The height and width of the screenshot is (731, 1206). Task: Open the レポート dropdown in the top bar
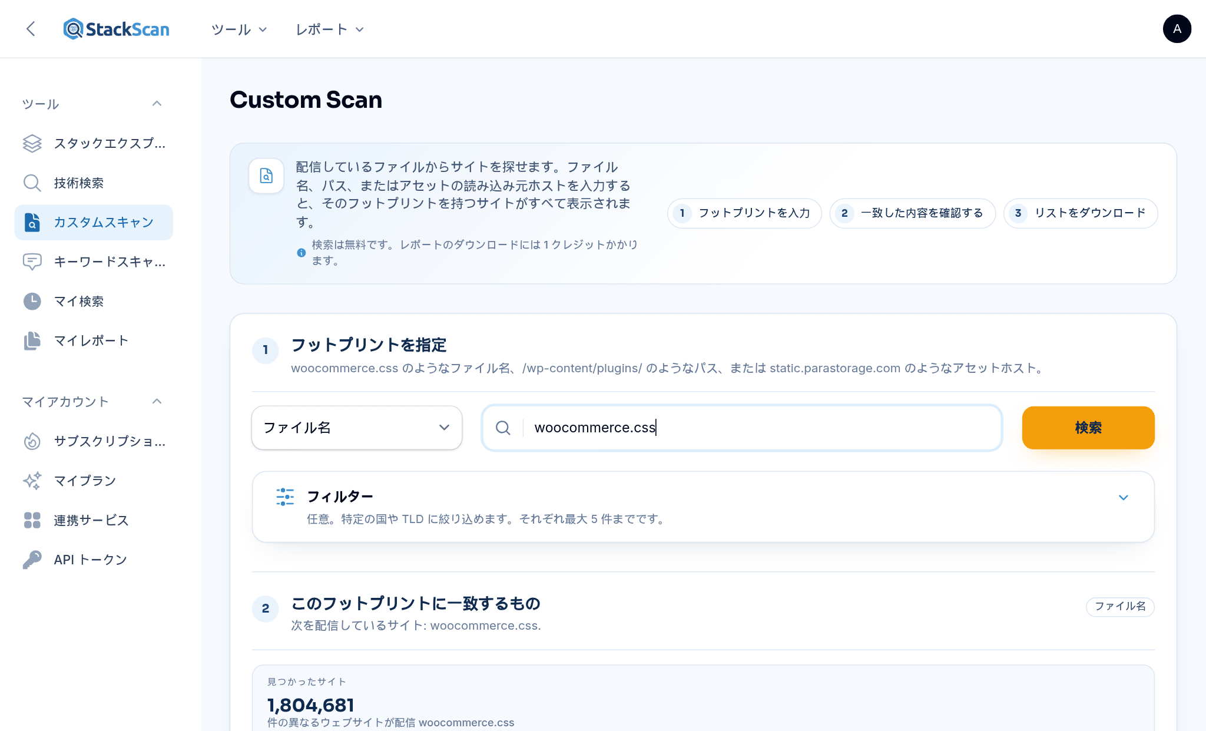(330, 29)
